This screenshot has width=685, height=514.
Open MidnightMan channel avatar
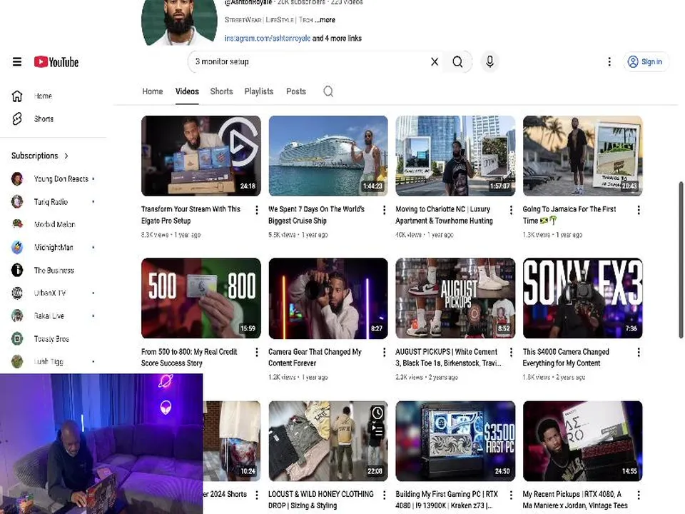(17, 248)
